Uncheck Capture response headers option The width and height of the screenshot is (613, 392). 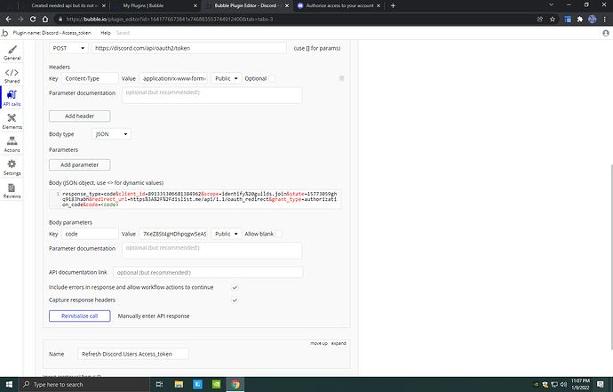235,300
